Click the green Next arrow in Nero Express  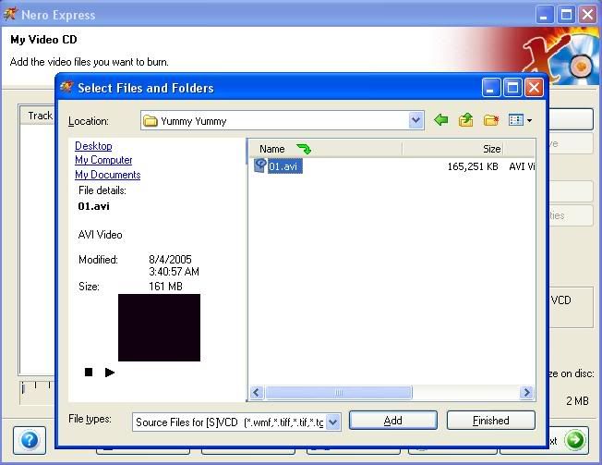tap(575, 440)
